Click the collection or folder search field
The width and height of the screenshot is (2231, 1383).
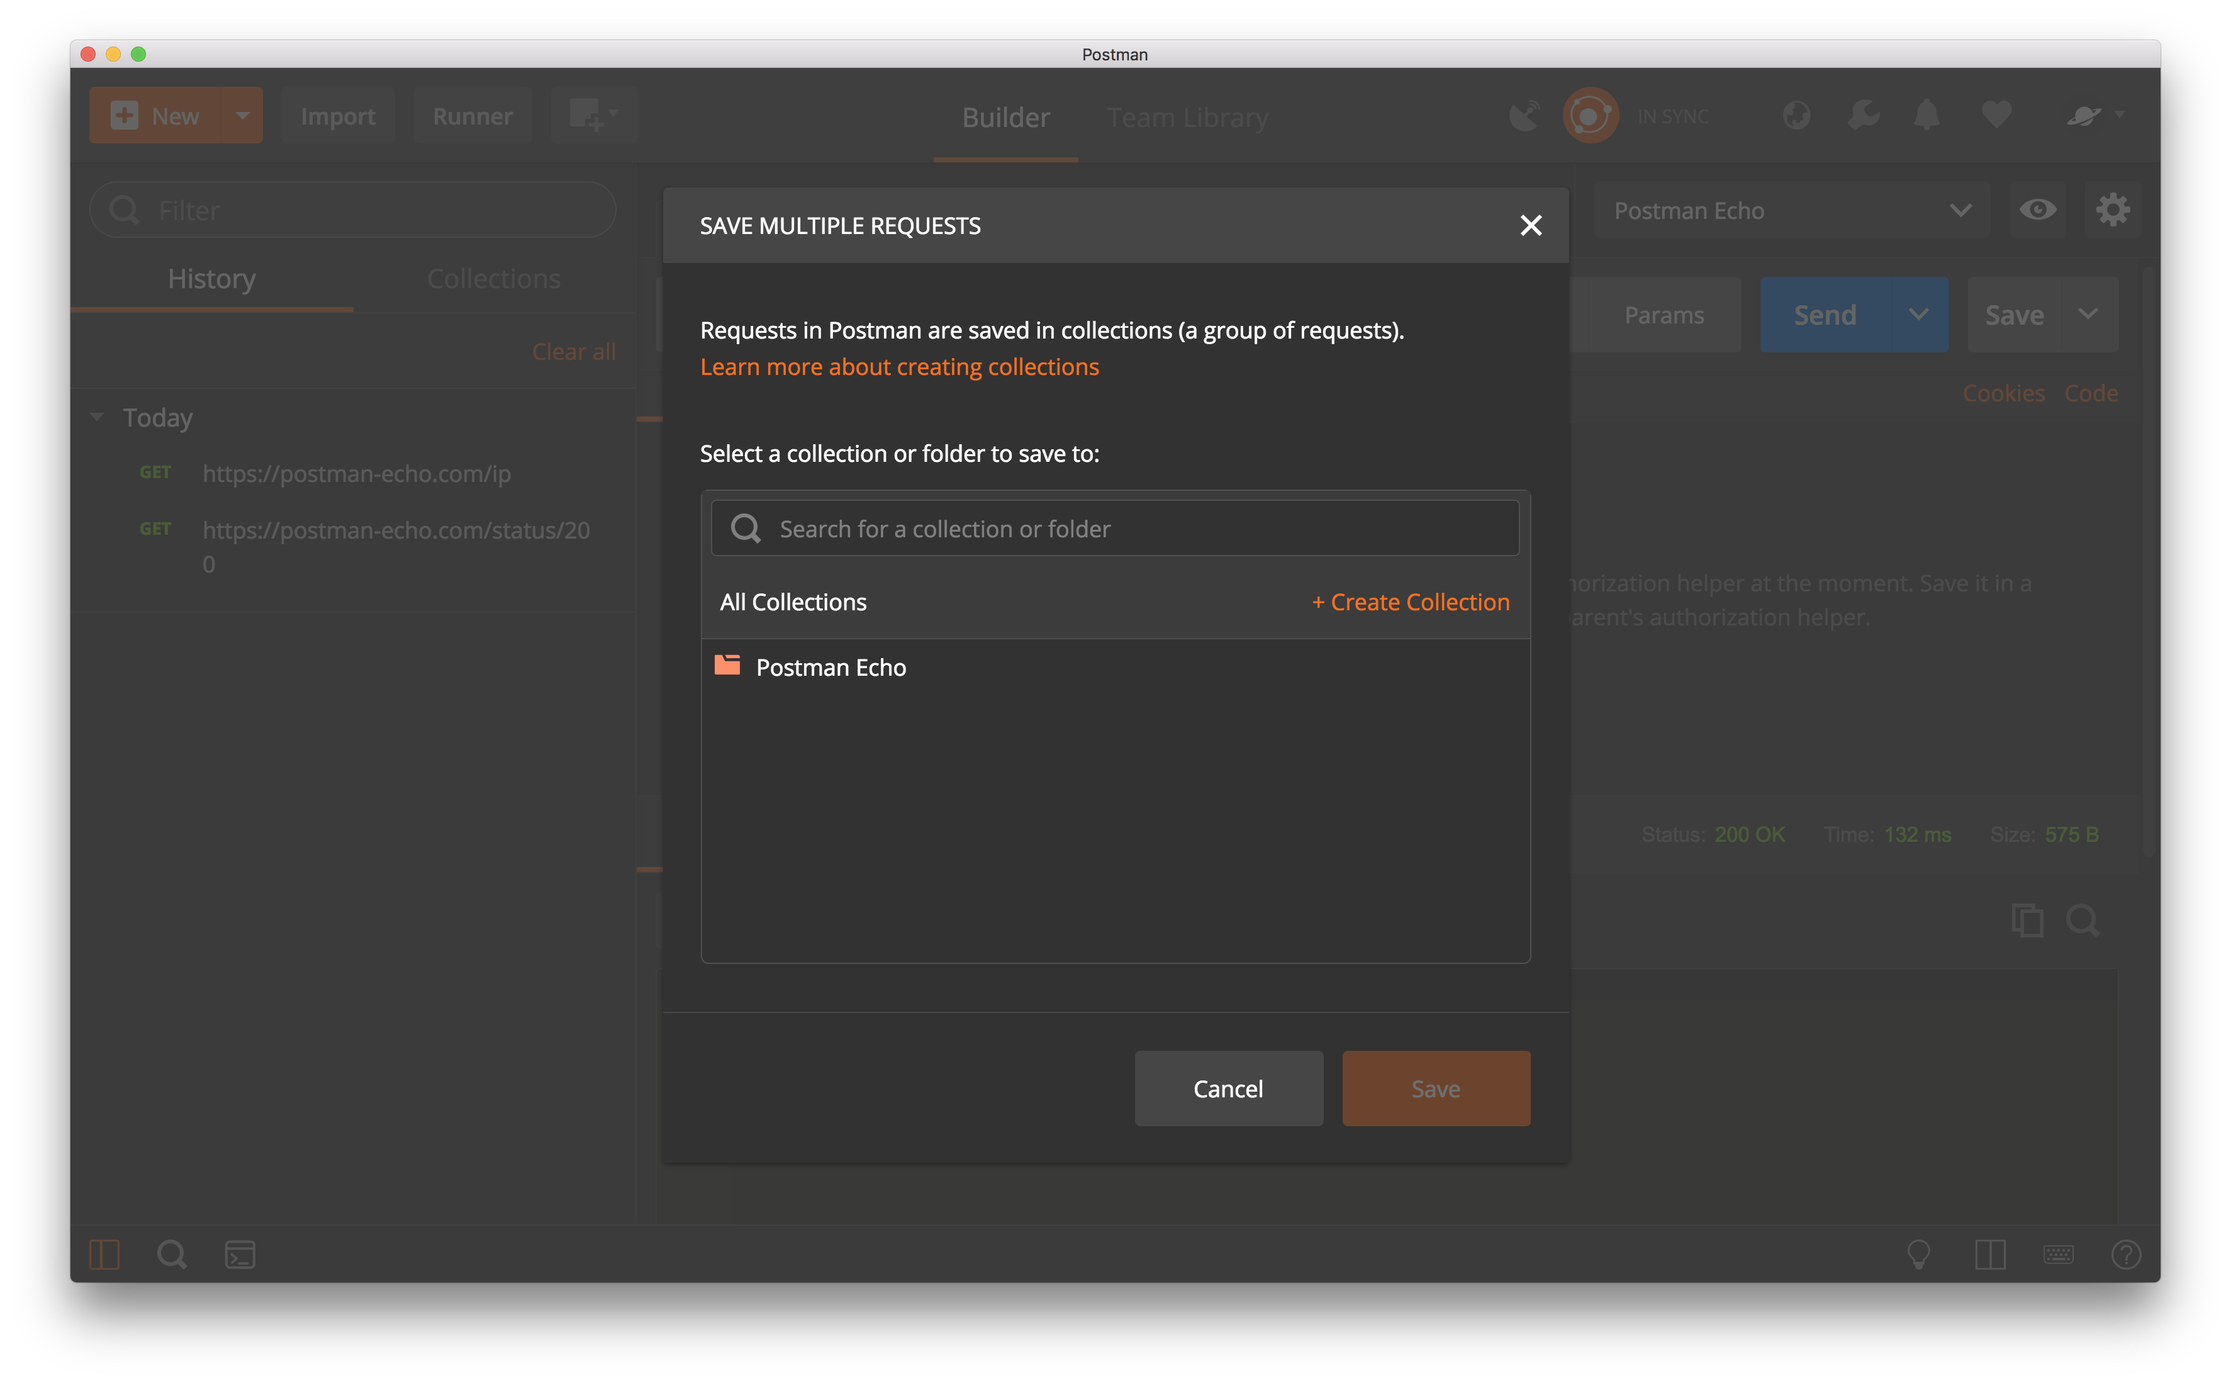[x=1115, y=529]
